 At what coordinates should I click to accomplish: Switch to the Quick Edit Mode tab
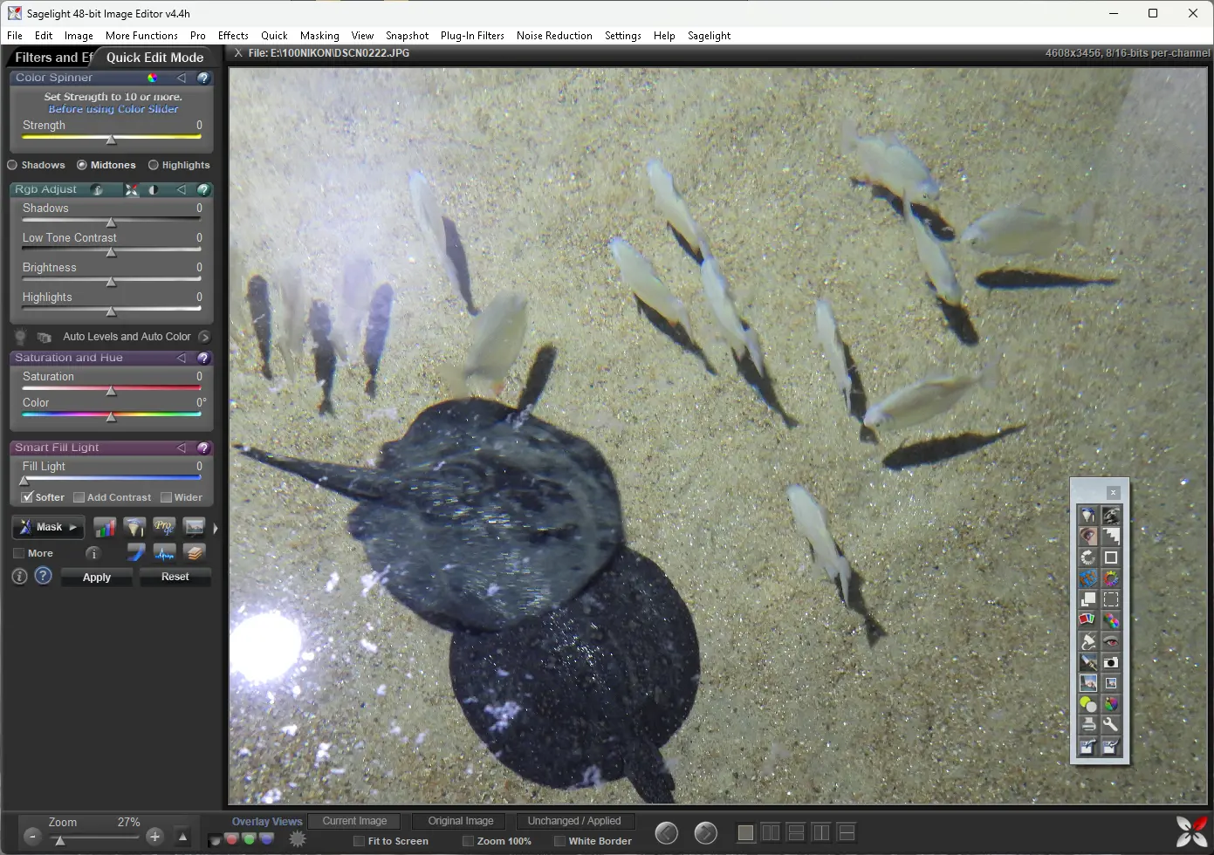click(x=154, y=58)
